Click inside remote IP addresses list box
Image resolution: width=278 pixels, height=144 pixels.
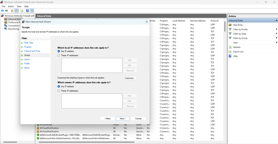(92, 101)
